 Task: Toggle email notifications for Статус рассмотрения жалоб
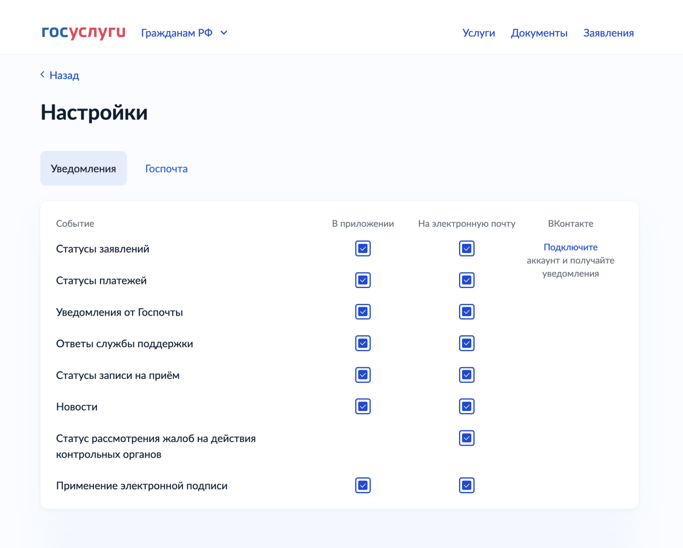(467, 438)
